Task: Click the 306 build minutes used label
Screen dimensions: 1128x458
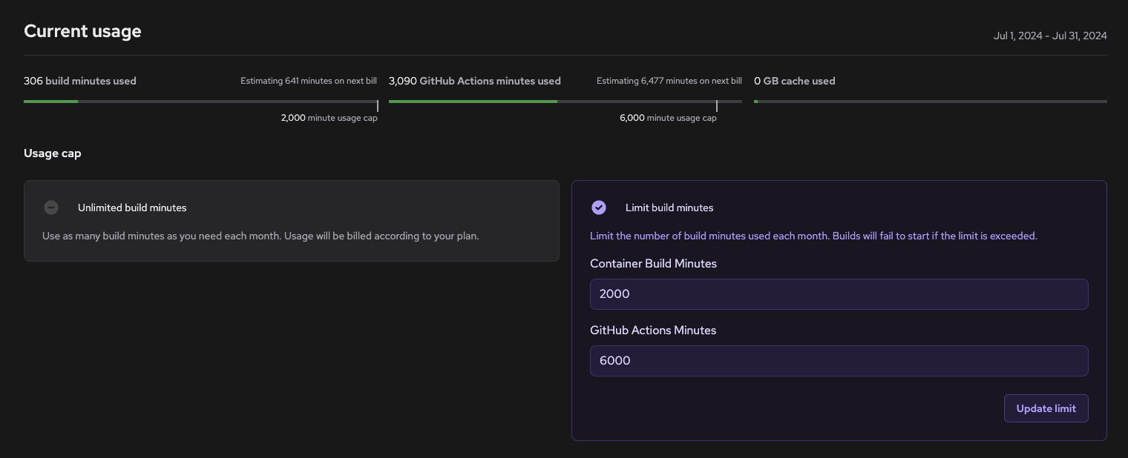Action: point(80,81)
